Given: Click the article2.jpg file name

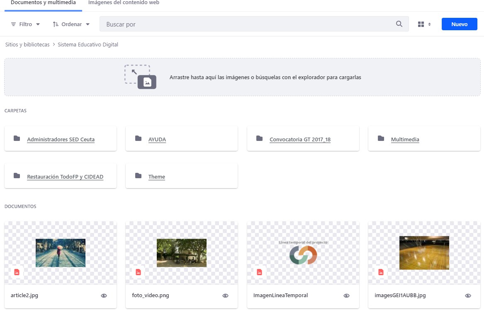Looking at the screenshot, I should click(x=24, y=295).
